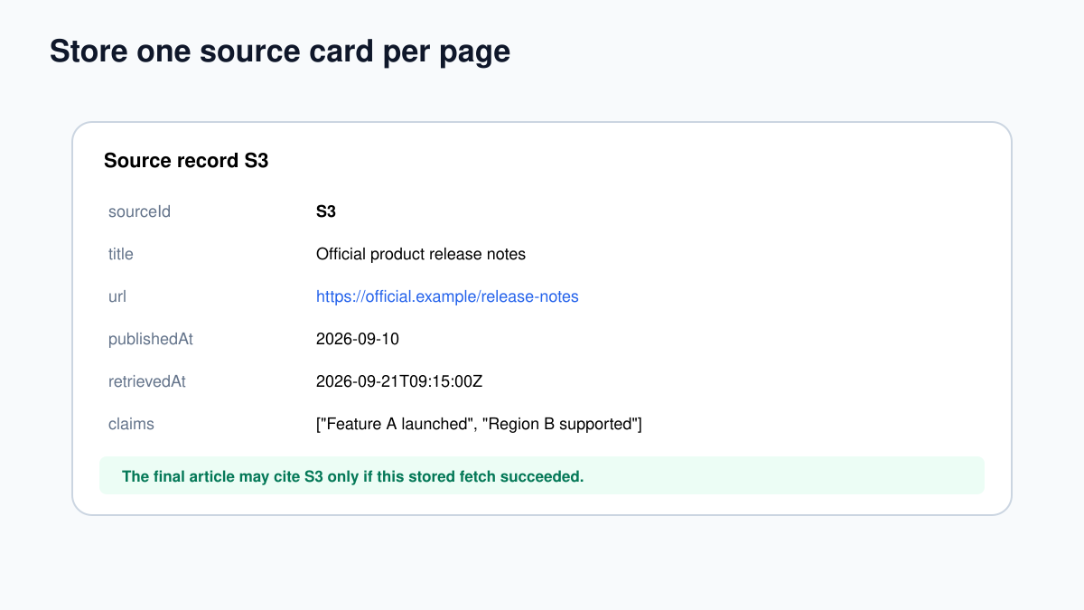This screenshot has height=610, width=1084.
Task: Select the bold sourceId value S3
Action: tap(326, 211)
